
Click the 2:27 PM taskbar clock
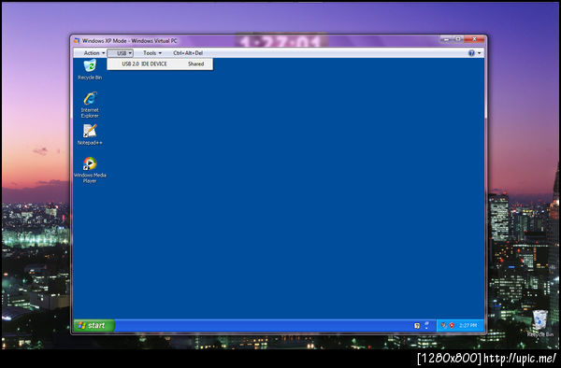pos(468,325)
